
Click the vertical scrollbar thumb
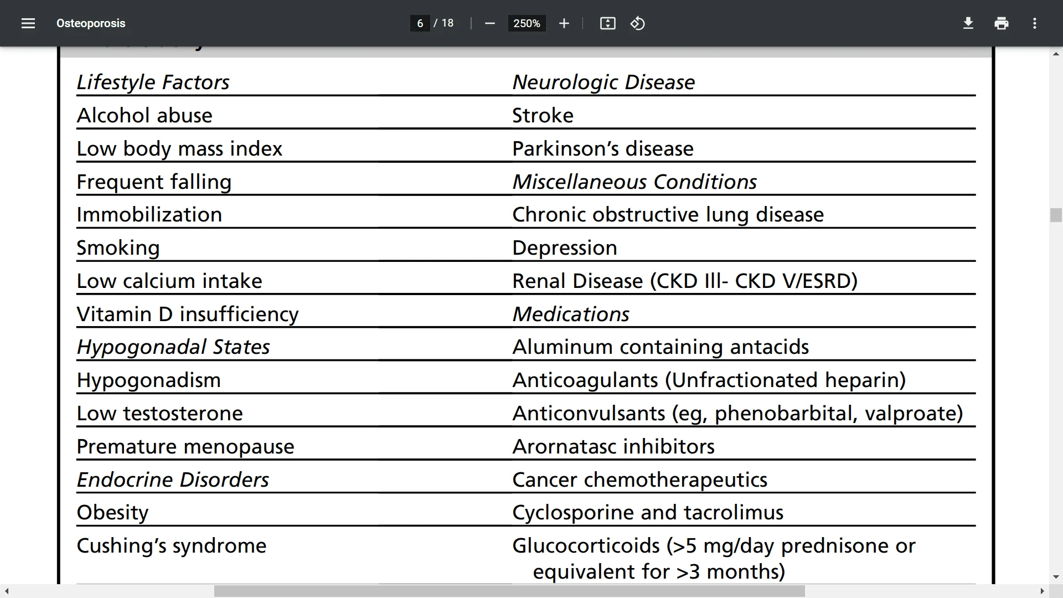(x=1056, y=215)
